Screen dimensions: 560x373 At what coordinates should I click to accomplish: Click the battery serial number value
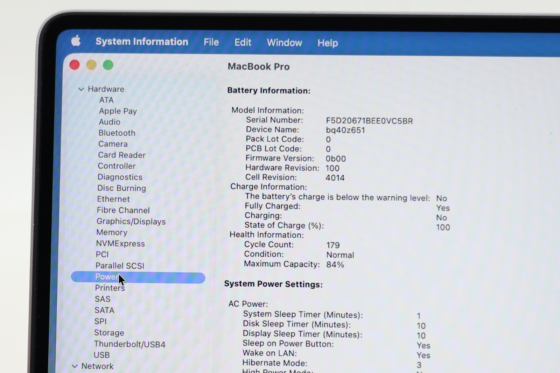coord(369,121)
